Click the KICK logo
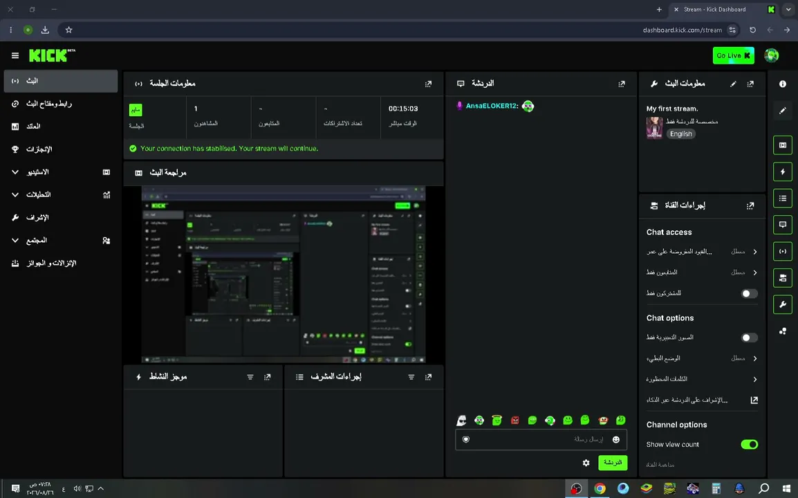 pos(52,55)
